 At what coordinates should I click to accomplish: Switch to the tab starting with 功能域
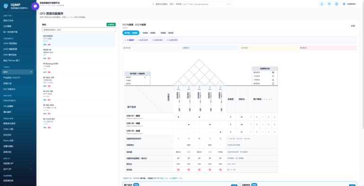click(x=149, y=33)
